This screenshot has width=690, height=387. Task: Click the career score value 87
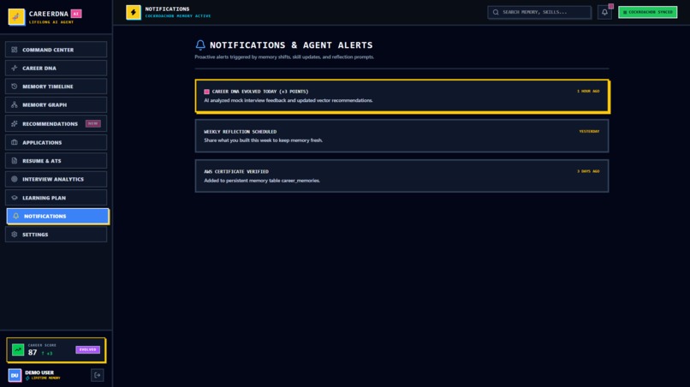(33, 352)
